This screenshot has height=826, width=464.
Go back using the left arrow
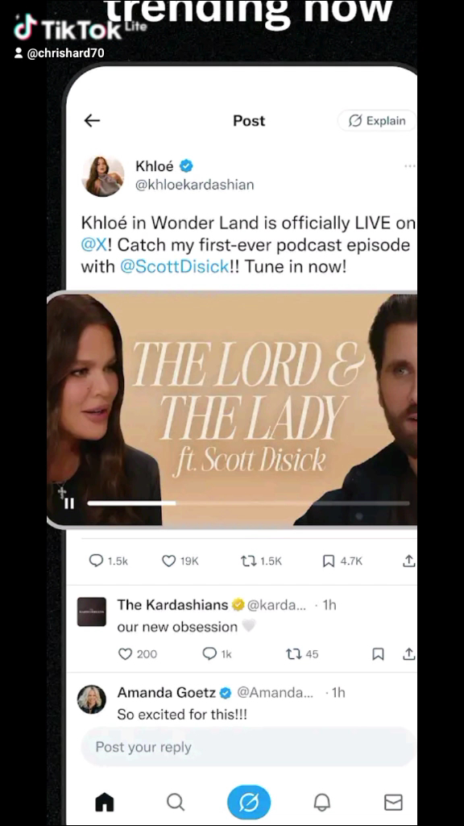tap(92, 121)
